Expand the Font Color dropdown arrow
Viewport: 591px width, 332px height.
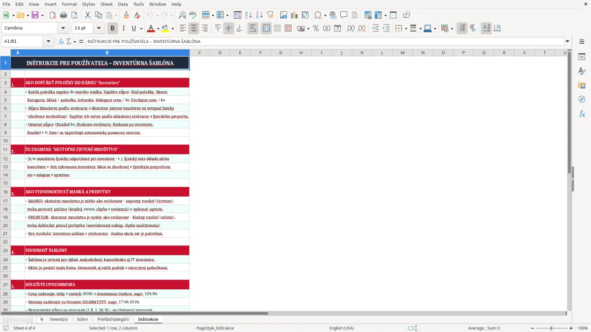click(x=158, y=29)
